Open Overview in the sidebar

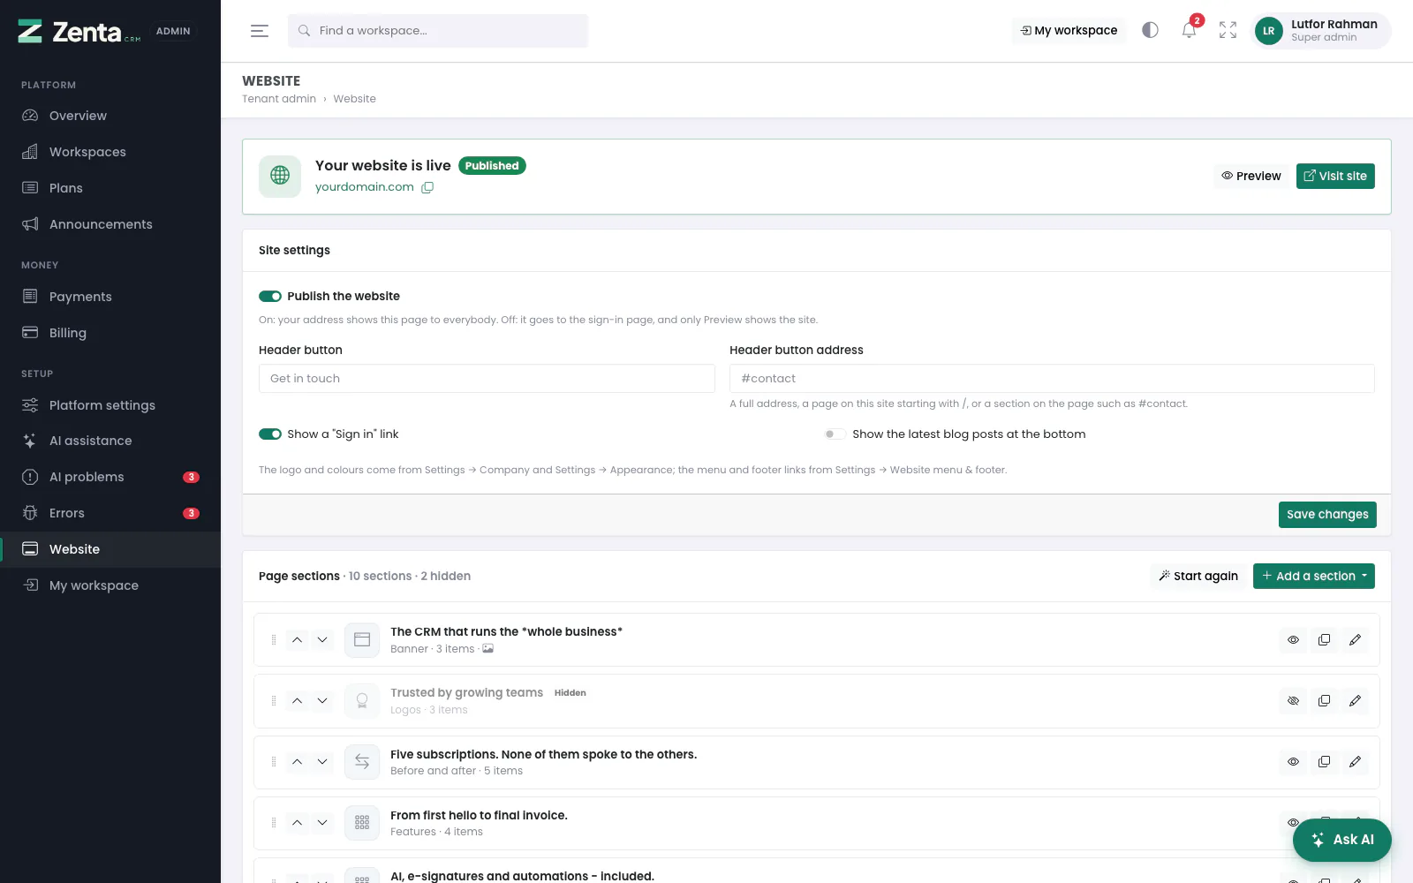click(110, 116)
